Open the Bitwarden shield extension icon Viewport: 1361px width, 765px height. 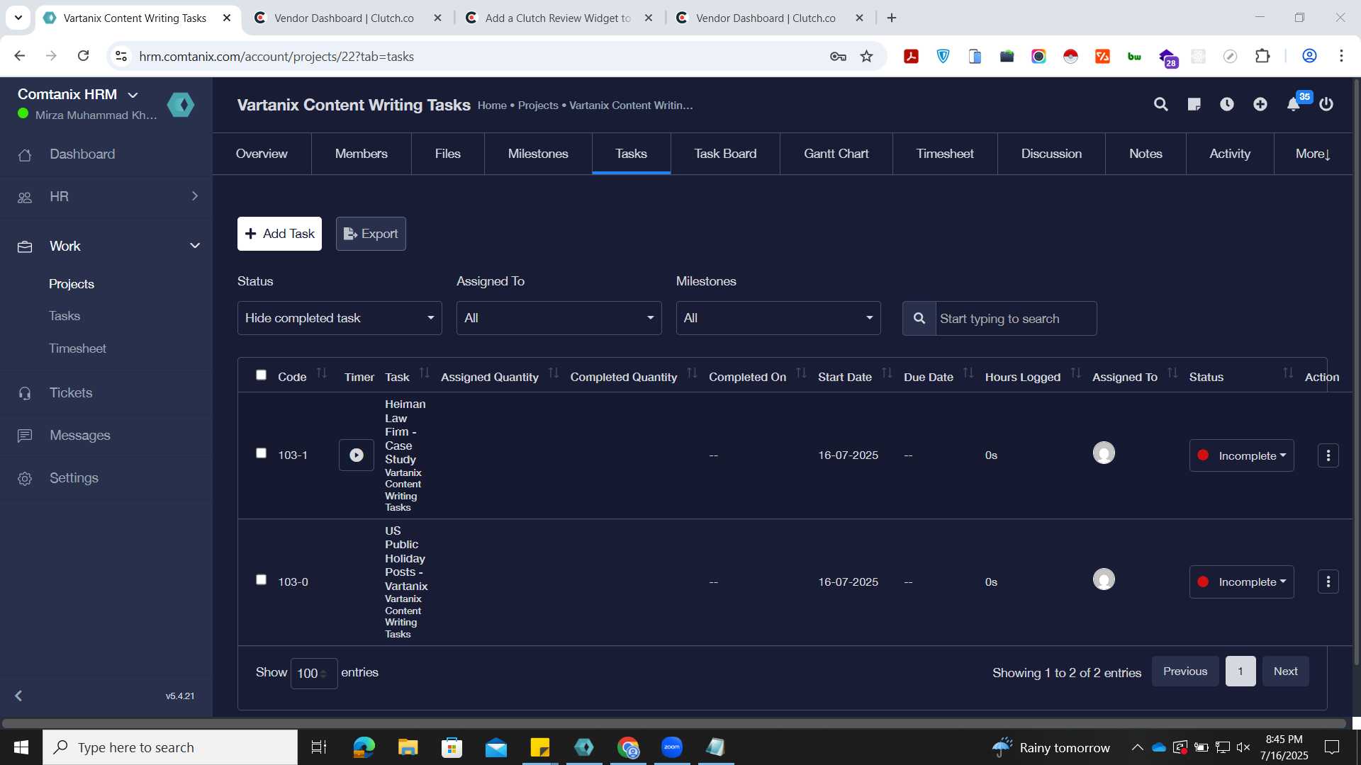point(943,57)
